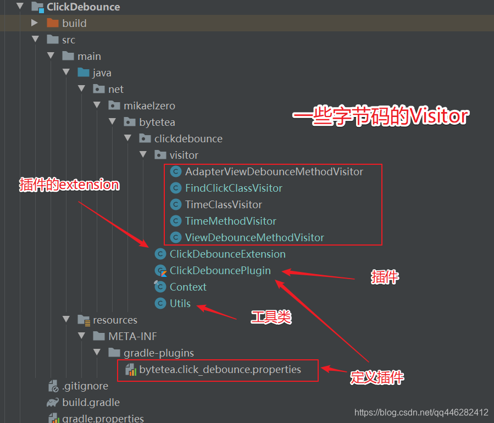494x423 pixels.
Task: Click the META-INF folder icon
Action: pyautogui.click(x=99, y=336)
